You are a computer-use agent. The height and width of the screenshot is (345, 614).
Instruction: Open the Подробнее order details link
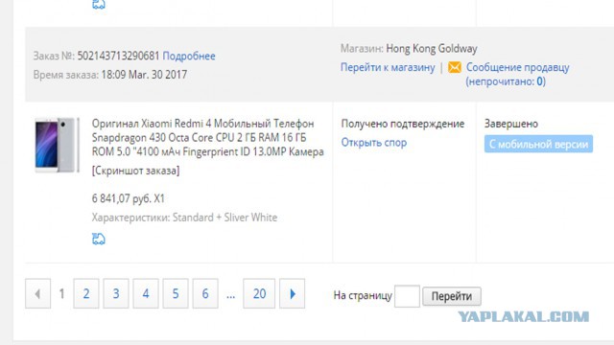(x=189, y=56)
